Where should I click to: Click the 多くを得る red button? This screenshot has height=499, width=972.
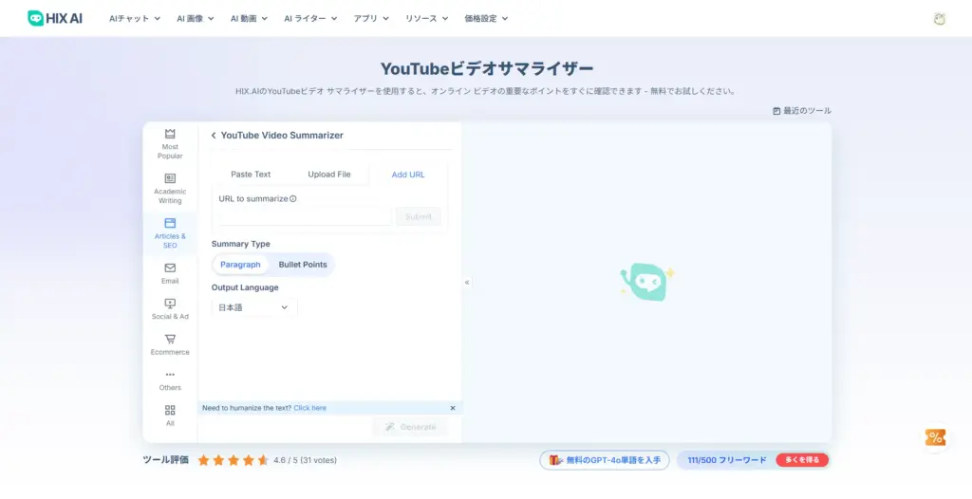click(801, 460)
